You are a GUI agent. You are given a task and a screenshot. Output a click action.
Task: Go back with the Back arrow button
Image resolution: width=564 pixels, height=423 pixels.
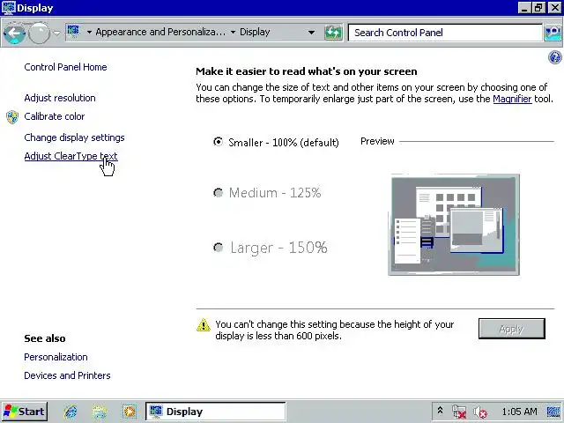click(14, 33)
